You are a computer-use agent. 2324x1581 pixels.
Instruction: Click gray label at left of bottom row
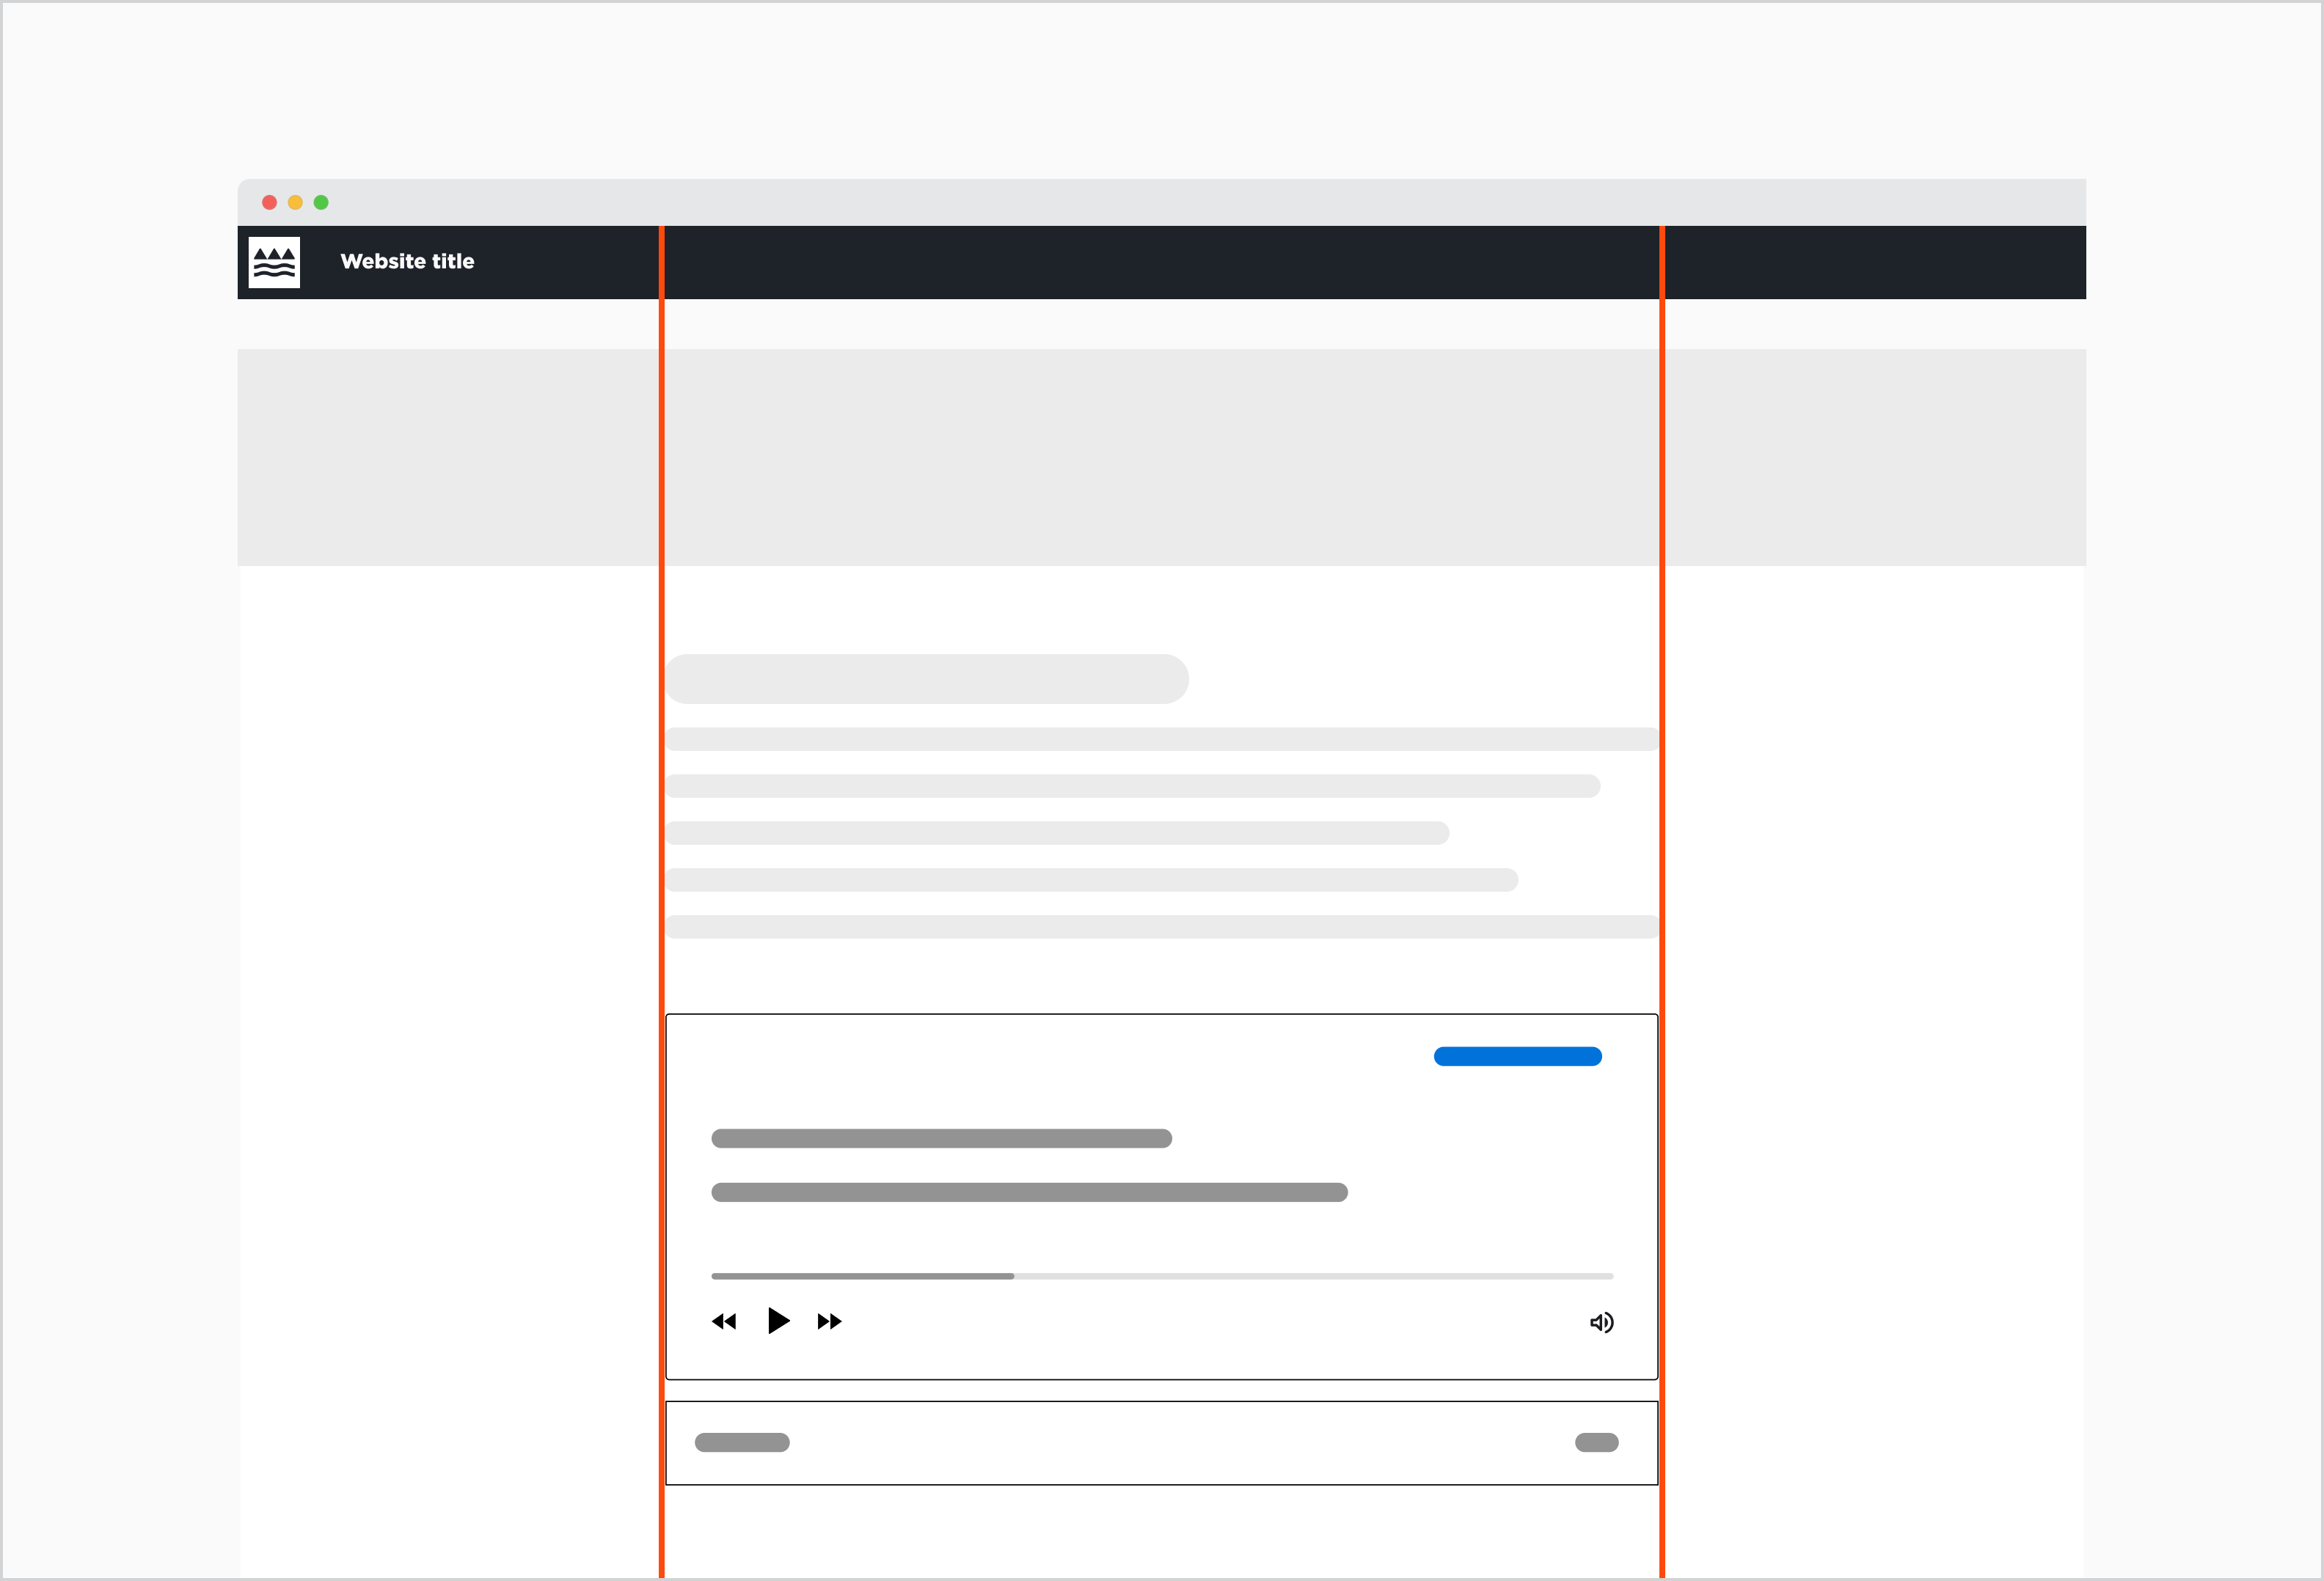point(742,1442)
